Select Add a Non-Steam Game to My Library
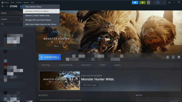 coord(41,24)
